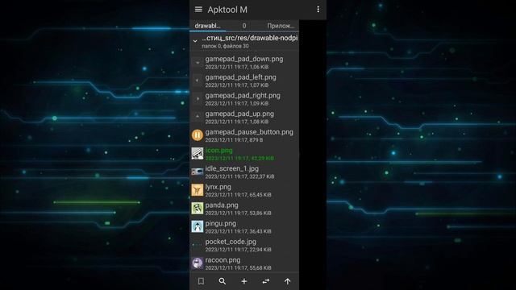Open idle_screen_1.jpg file
The width and height of the screenshot is (516, 290).
pos(244,172)
